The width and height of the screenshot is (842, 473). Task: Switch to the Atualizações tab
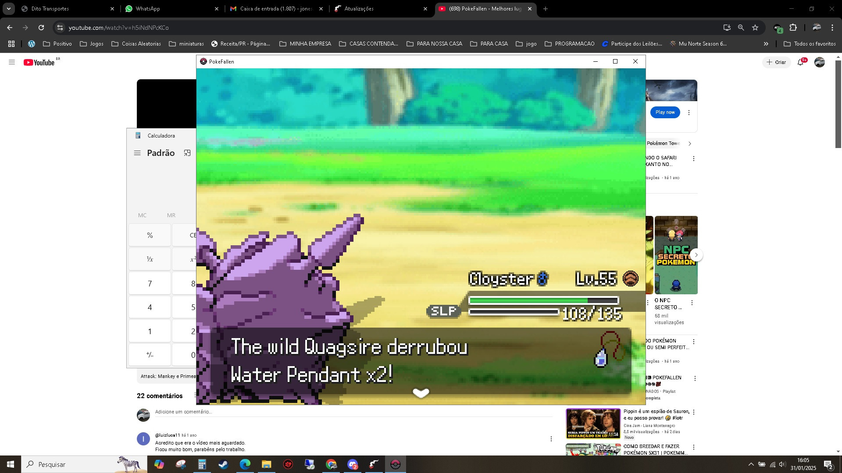tap(381, 9)
